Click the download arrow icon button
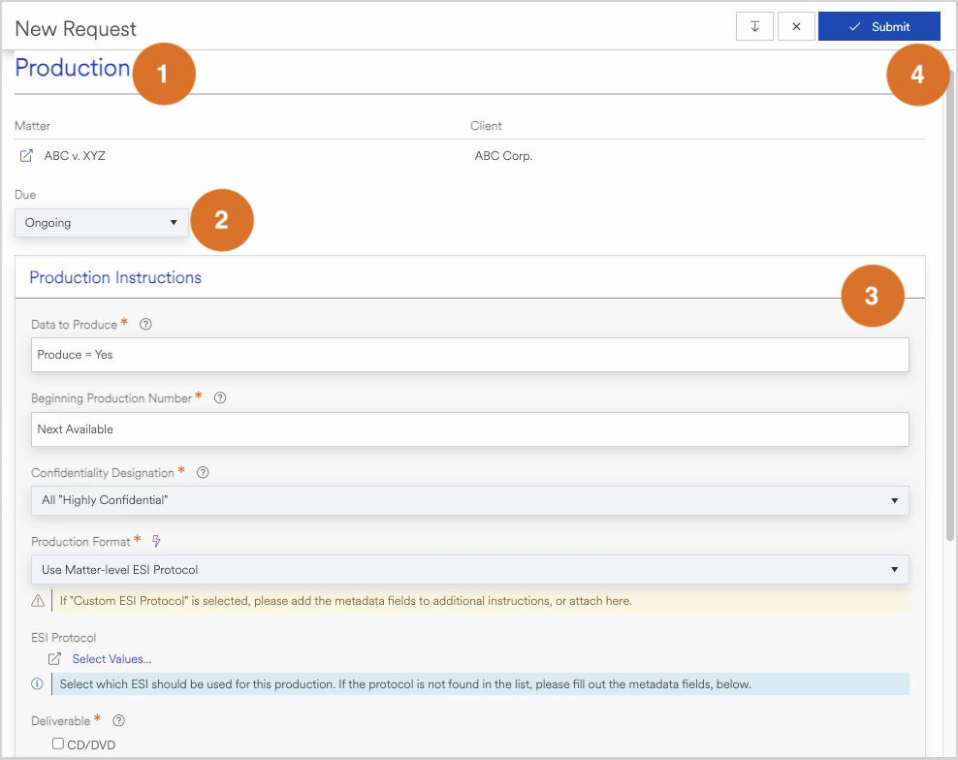This screenshot has width=958, height=760. pos(754,26)
